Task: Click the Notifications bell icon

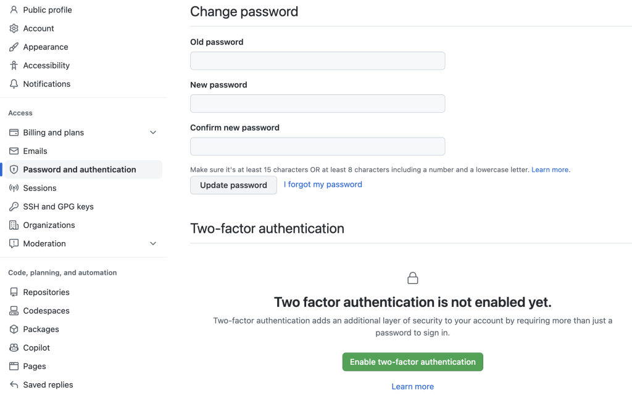Action: click(x=14, y=84)
